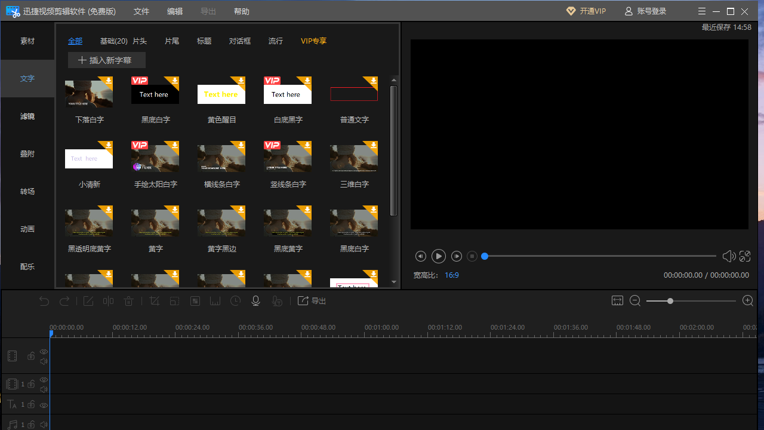764x430 pixels.
Task: Open the 转场 transitions sidebar panel
Action: click(x=27, y=192)
